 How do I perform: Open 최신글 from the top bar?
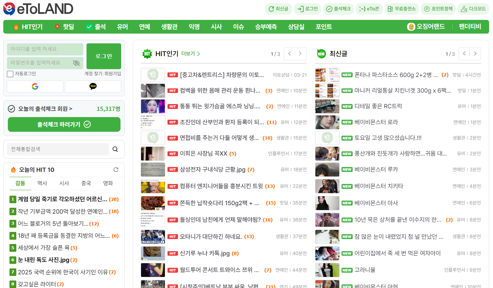point(278,9)
